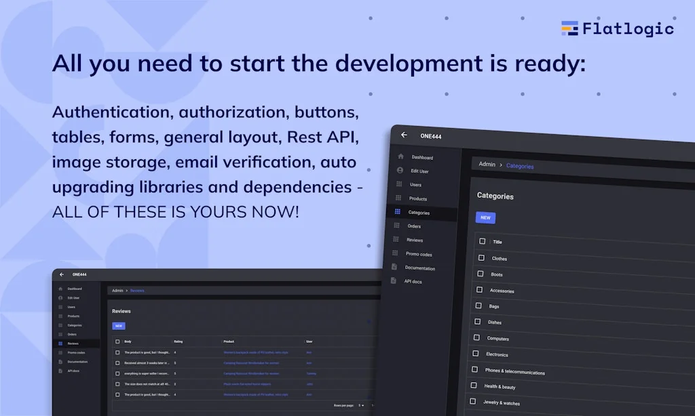Tick the checkbox next to Computers
Viewport: 695px width, 416px height.
(x=475, y=337)
